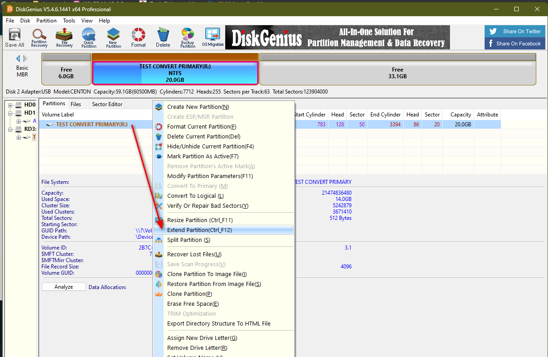Open the Partition menu
Image resolution: width=548 pixels, height=357 pixels.
click(46, 21)
